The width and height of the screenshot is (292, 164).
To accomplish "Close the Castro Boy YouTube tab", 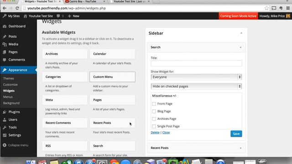I will point(104,1).
